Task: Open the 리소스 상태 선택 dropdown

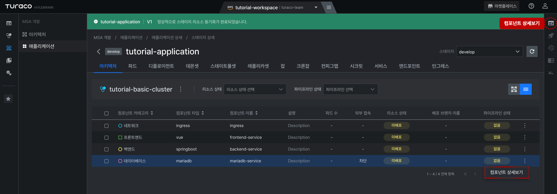Action: click(255, 89)
